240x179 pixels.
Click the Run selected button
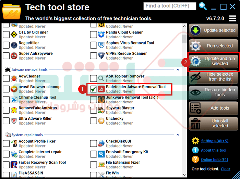coord(213,46)
